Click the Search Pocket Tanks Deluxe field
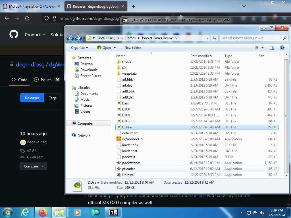Image resolution: width=291 pixels, height=218 pixels. 254,38
